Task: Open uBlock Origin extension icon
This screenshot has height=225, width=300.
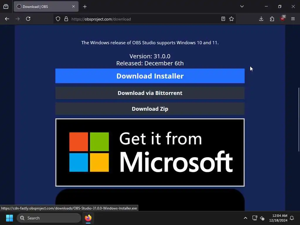Action: pos(283,18)
